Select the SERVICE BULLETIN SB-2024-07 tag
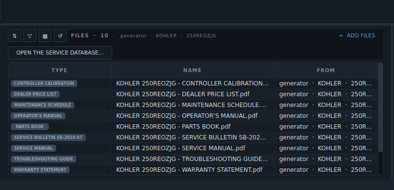Image resolution: width=394 pixels, height=190 pixels. pyautogui.click(x=48, y=137)
